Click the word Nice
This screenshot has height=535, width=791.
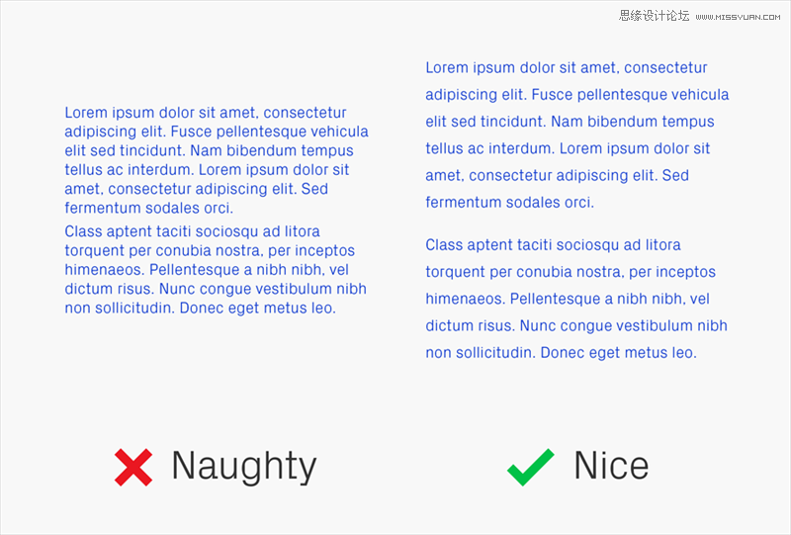(611, 466)
